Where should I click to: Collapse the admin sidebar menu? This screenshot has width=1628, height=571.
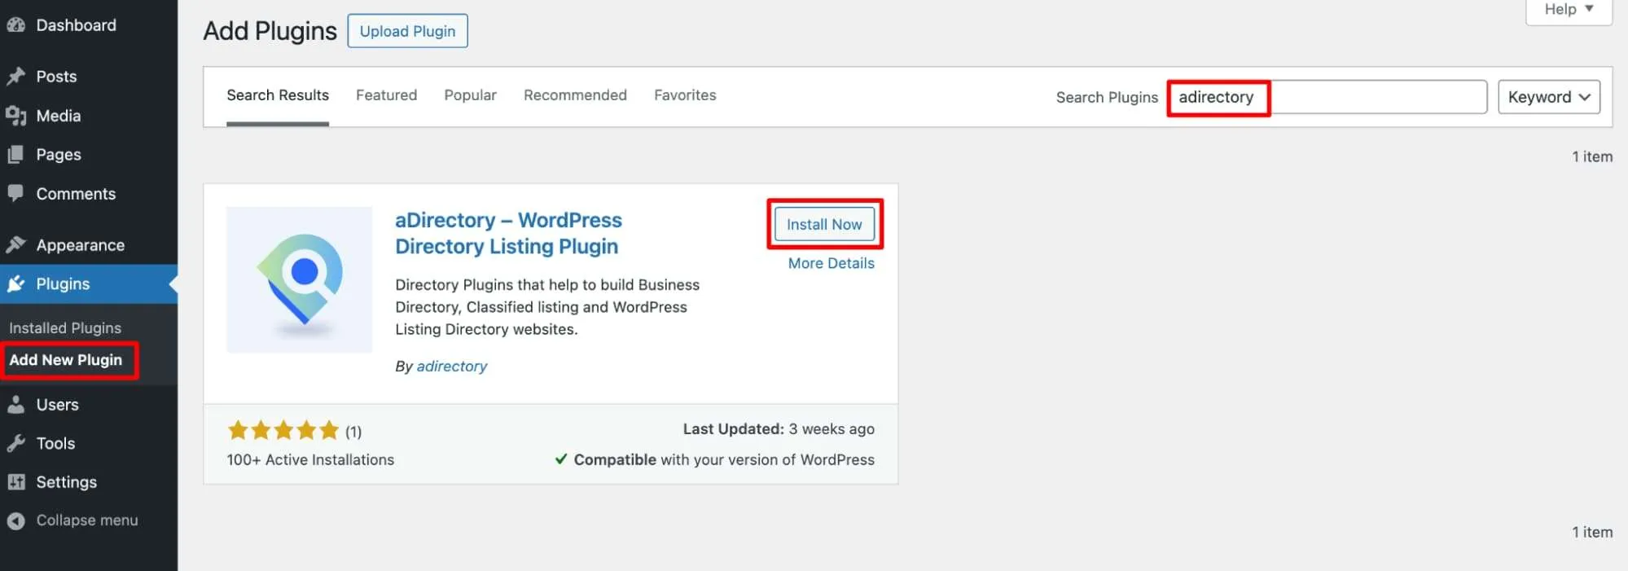72,520
